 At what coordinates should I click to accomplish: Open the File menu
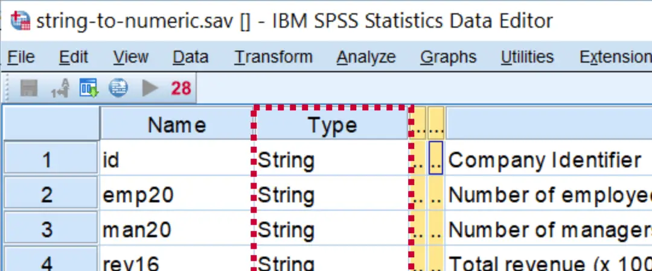pyautogui.click(x=21, y=57)
